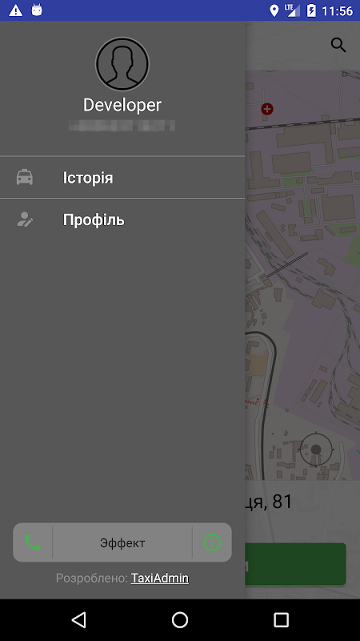The width and height of the screenshot is (360, 641).
Task: Tap the Android home circle button
Action: [x=180, y=619]
